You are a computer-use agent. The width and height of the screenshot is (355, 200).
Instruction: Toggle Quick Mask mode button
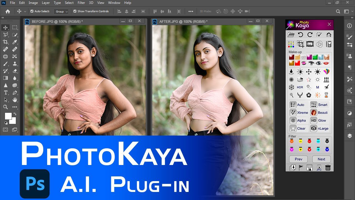tap(5, 129)
